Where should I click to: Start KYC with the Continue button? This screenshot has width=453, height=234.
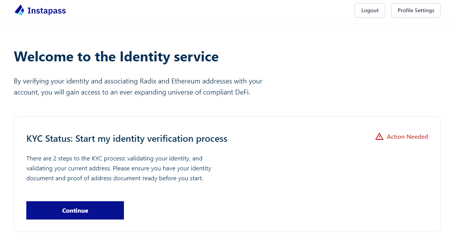(x=75, y=210)
